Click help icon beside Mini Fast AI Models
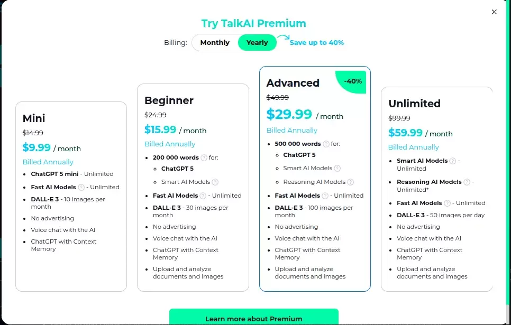This screenshot has width=511, height=325. 81,187
